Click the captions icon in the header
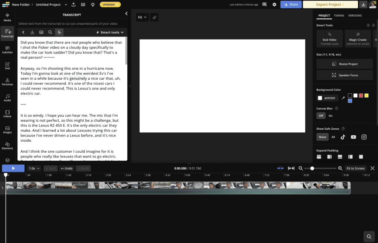 83,4
